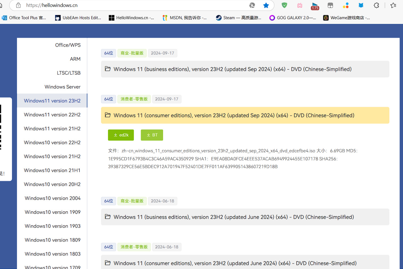The height and width of the screenshot is (269, 403).
Task: Select Windows10 version 1803 in sidebar
Action: [x=52, y=254]
